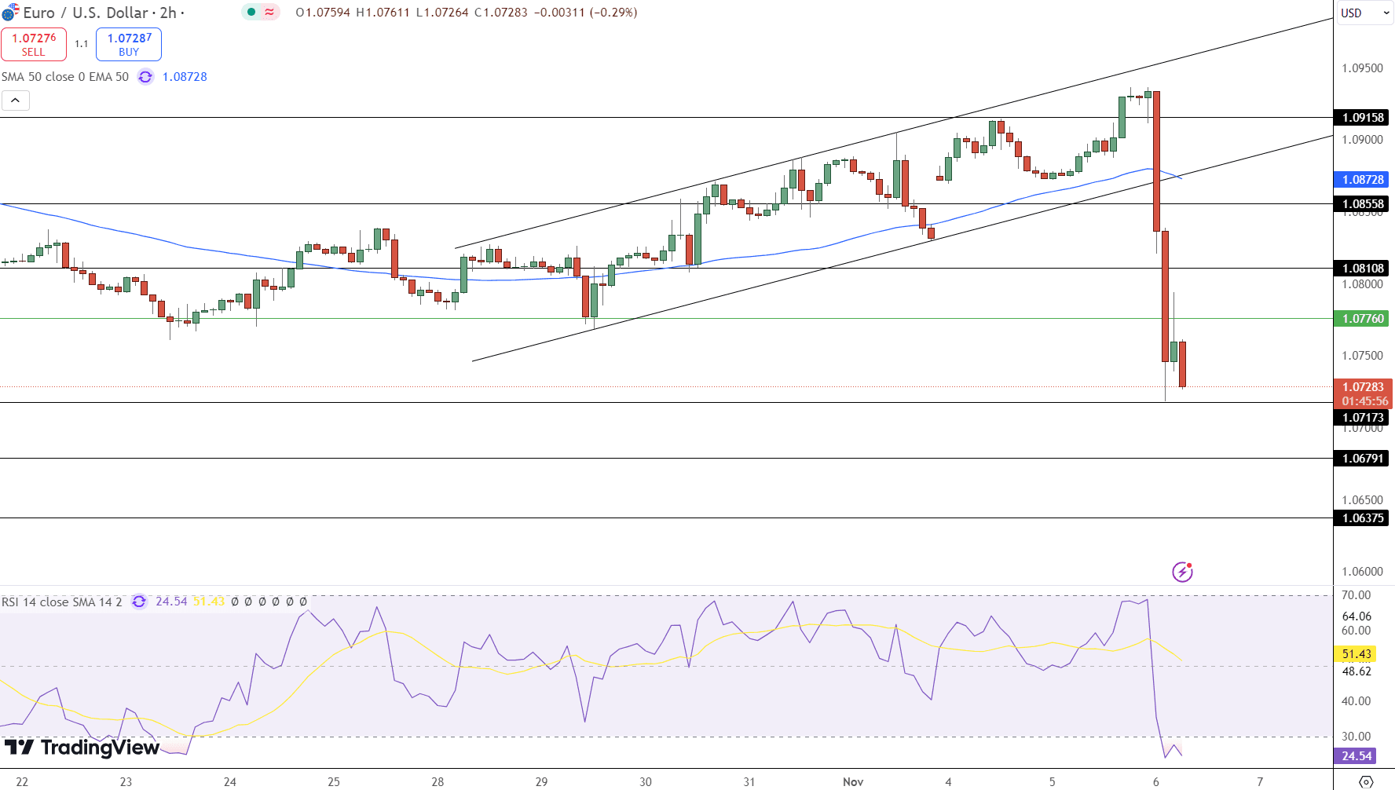
Task: Click the blue 1.08728 axis price label
Action: [1361, 180]
